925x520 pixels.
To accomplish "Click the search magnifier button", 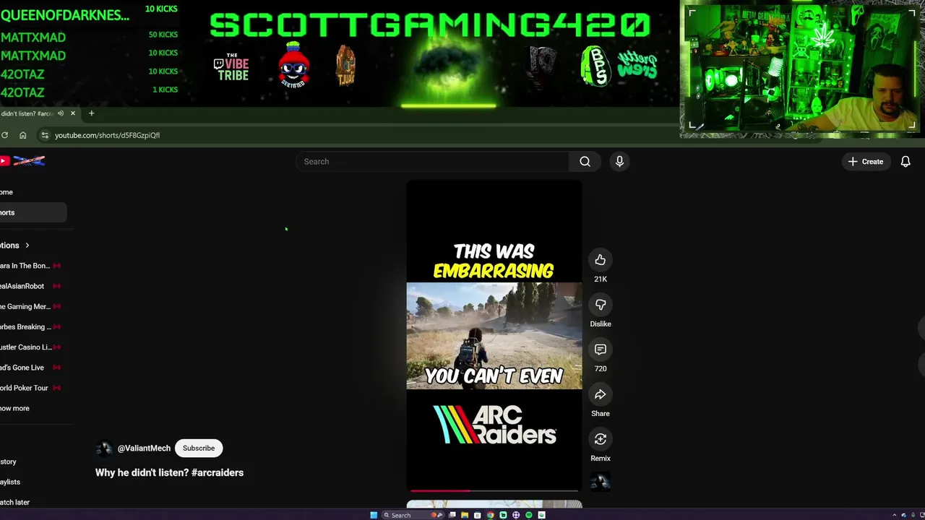I will (585, 162).
